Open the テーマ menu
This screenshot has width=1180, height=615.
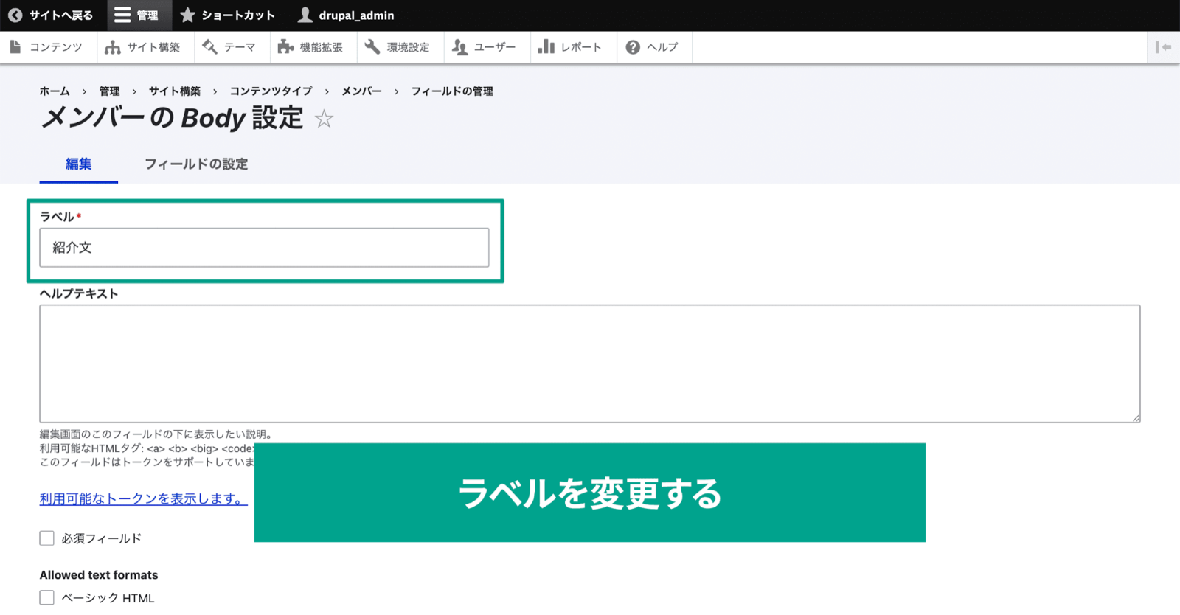click(x=229, y=47)
